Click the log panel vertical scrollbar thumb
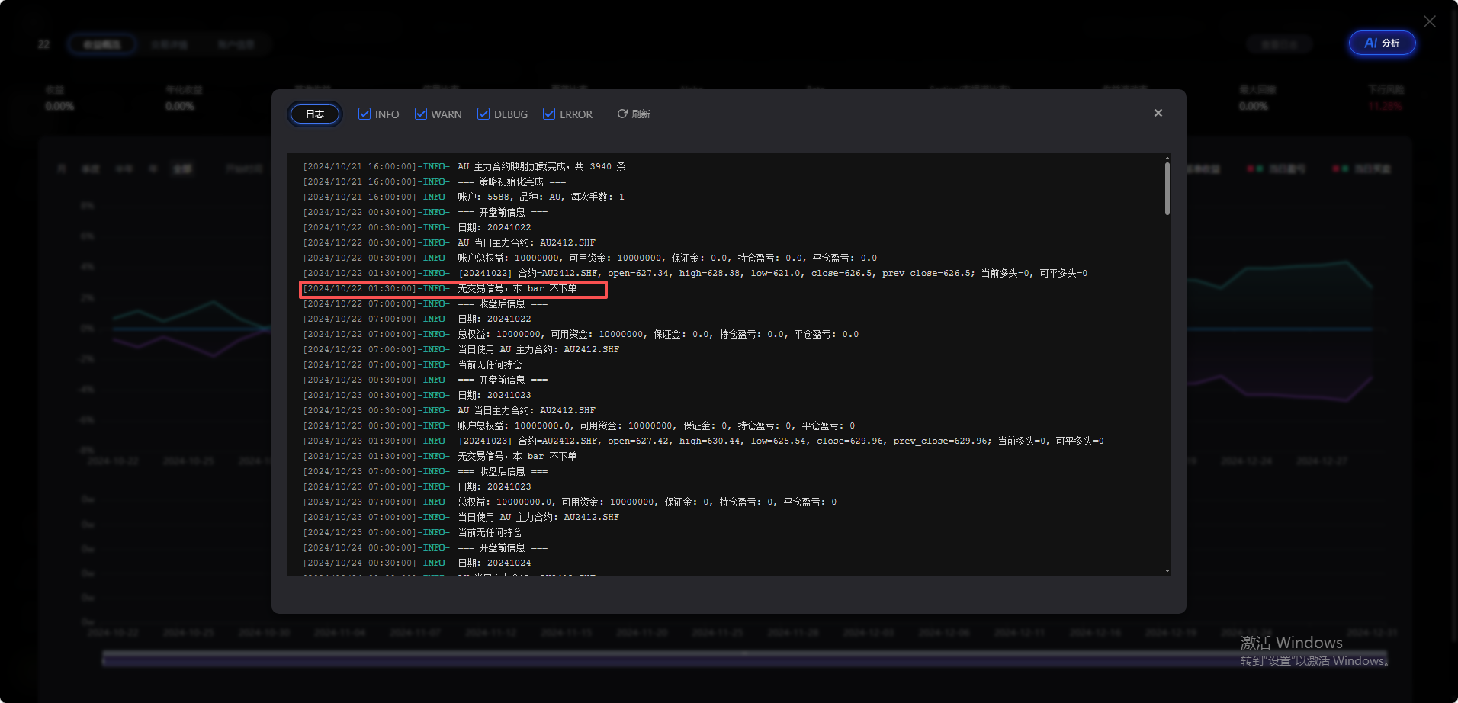Screen dimensions: 1458x703 (x=1167, y=188)
